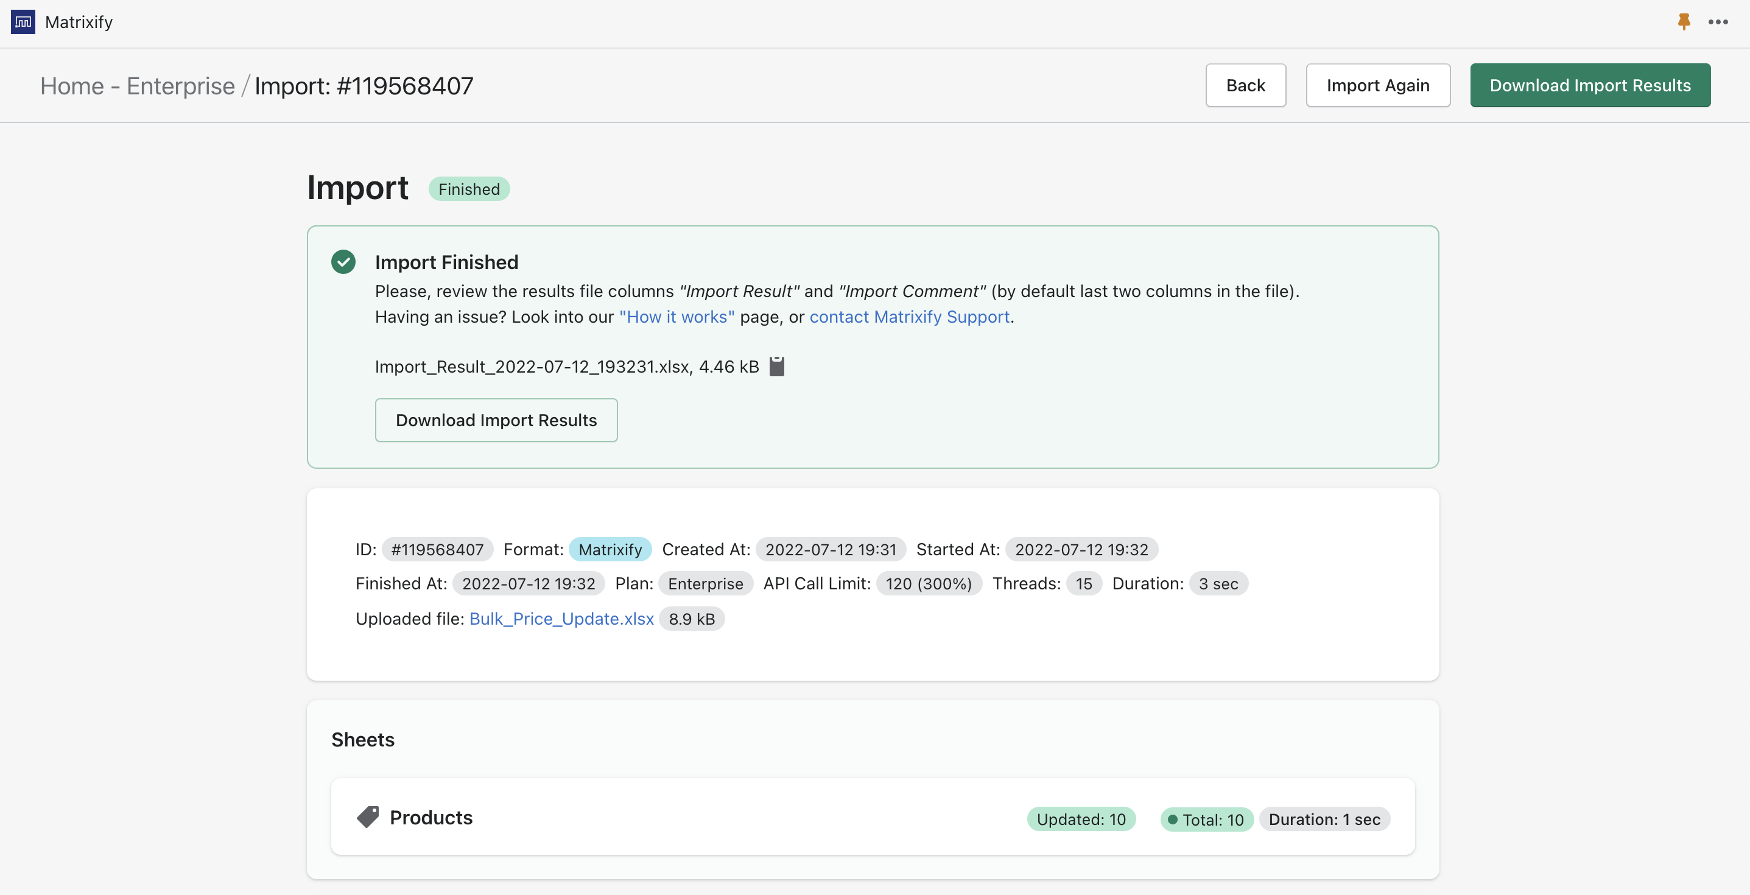Open uploaded file Bulk_Price_Update.xlsx link
The width and height of the screenshot is (1750, 895).
(561, 619)
